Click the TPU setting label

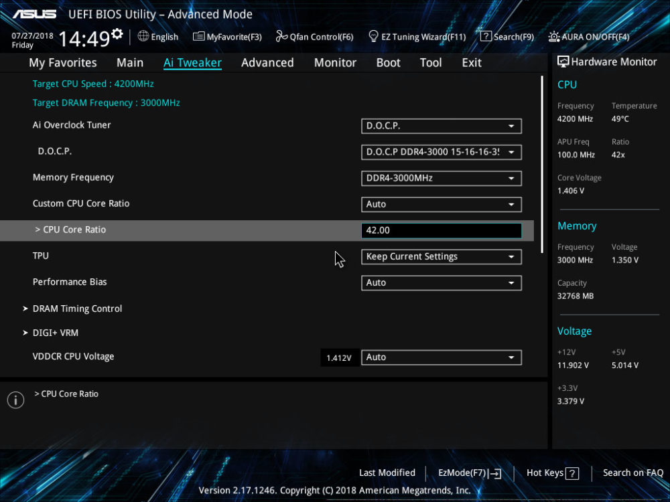[41, 256]
